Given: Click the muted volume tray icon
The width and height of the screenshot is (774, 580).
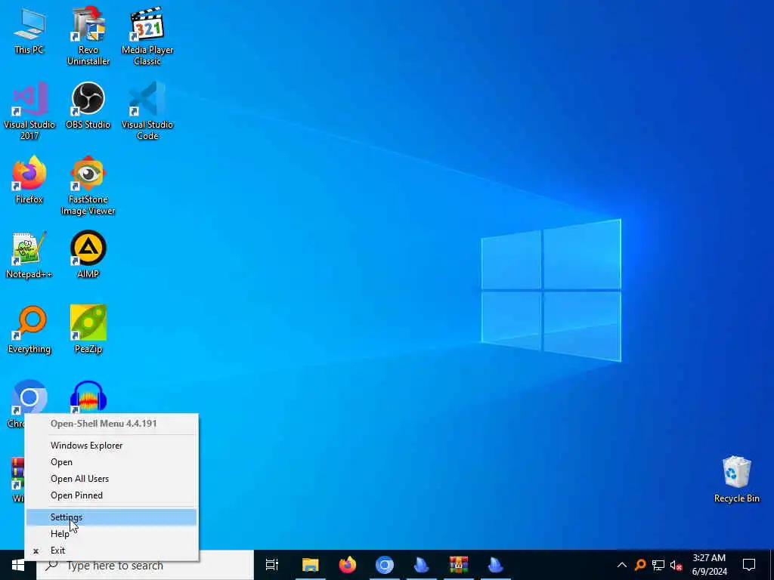Looking at the screenshot, I should tap(676, 565).
